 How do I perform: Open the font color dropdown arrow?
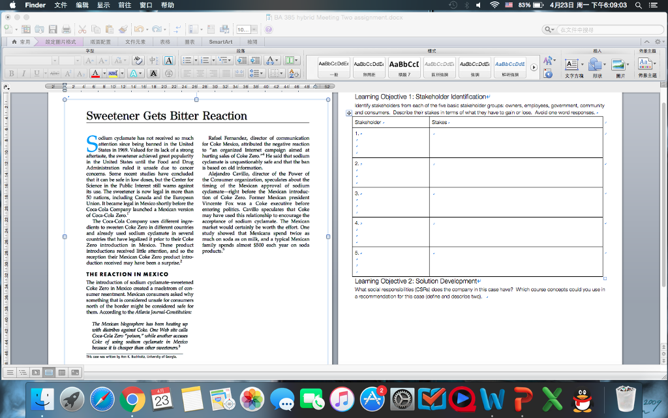103,73
